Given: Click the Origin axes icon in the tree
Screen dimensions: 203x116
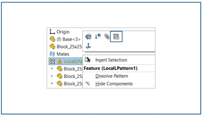Looking at the screenshot, I should point(52,32).
